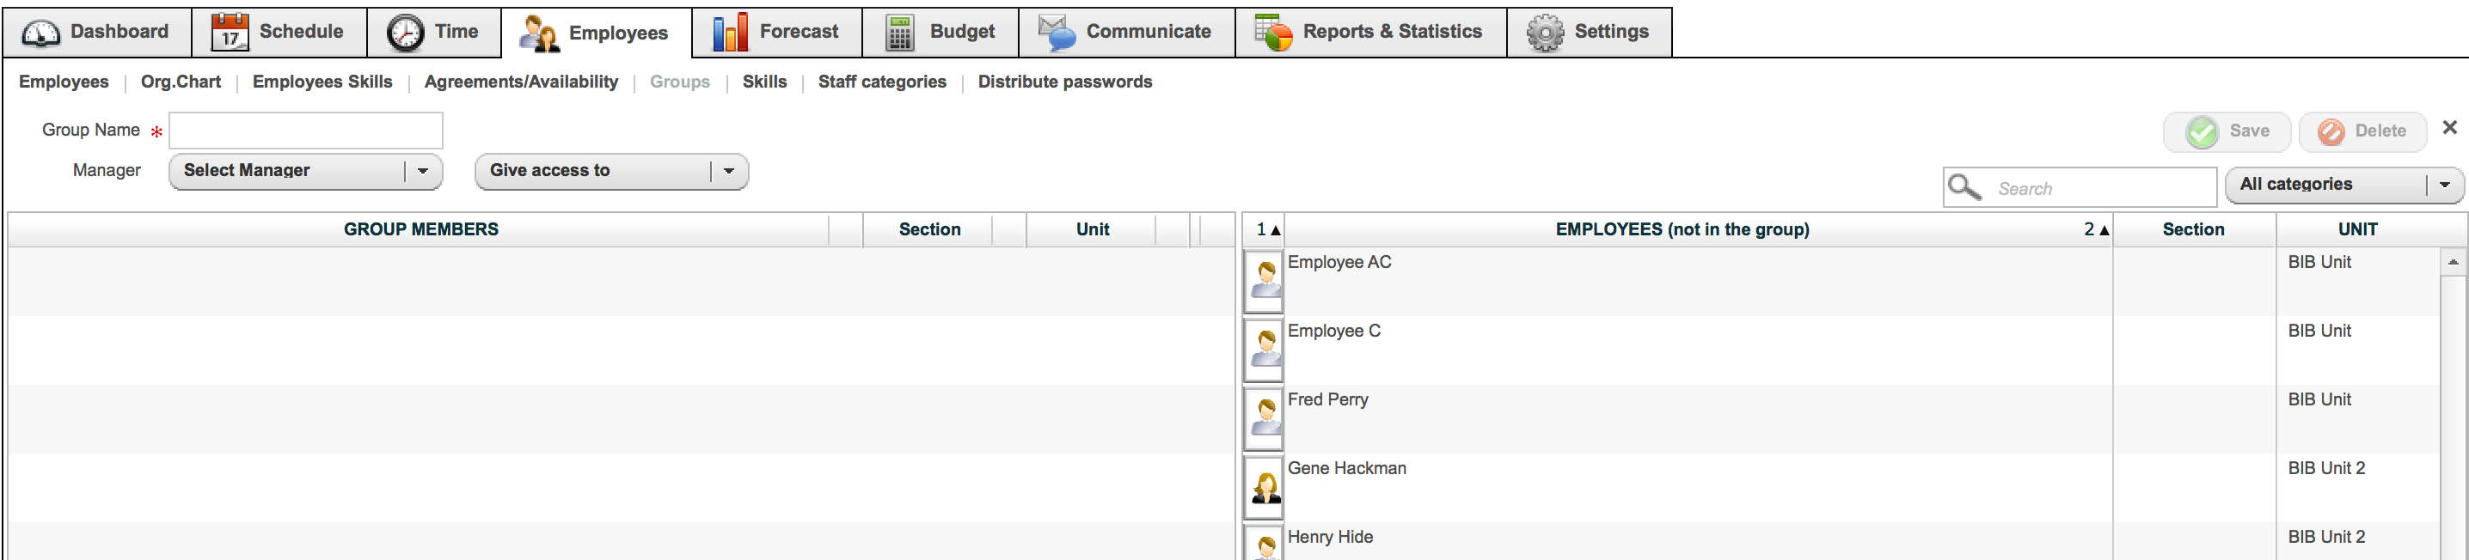Click the Save button
Viewport: 2469px width, 560px height.
click(2227, 132)
